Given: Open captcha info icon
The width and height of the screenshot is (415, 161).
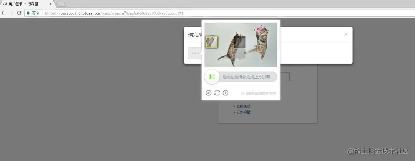Looking at the screenshot, I should 226,93.
